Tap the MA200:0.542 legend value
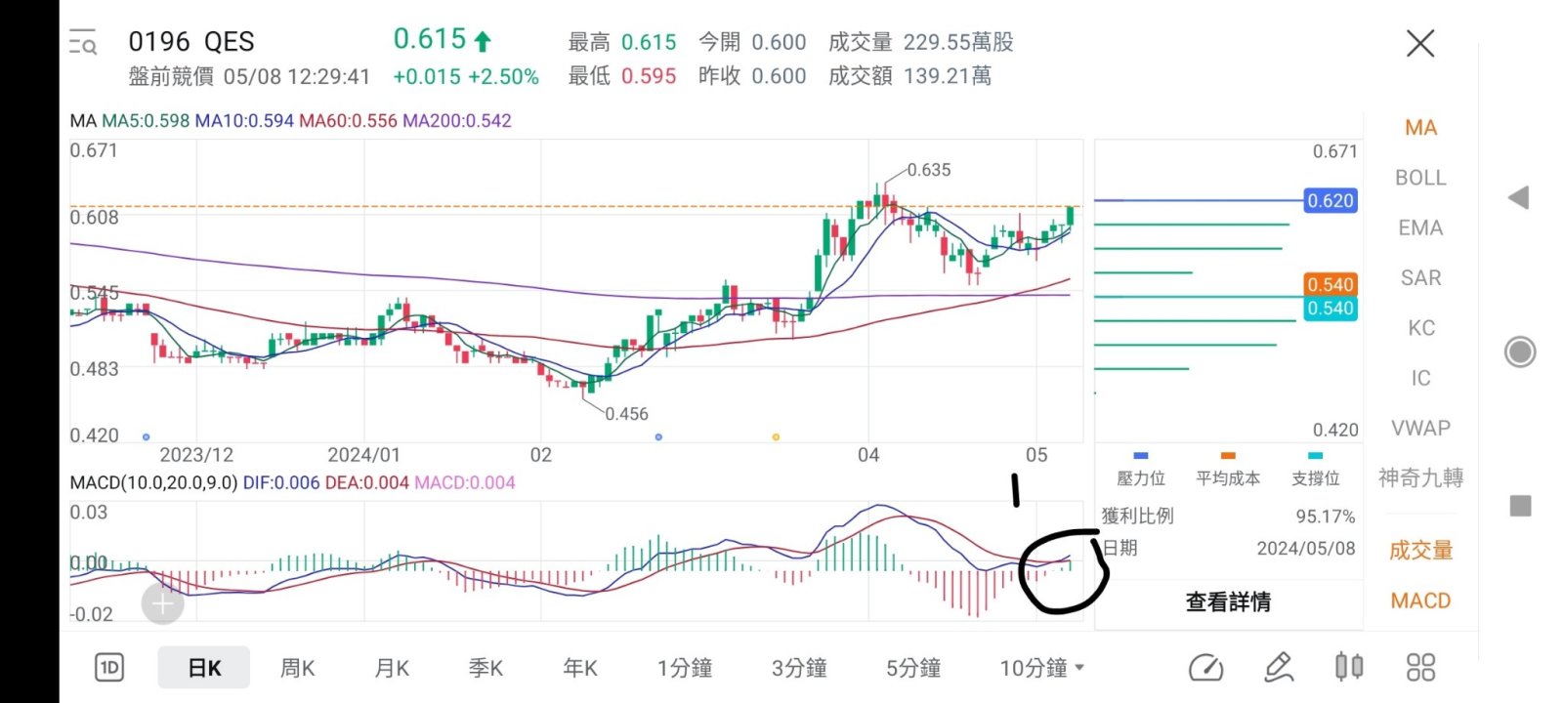The image size is (1563, 703). point(457,121)
